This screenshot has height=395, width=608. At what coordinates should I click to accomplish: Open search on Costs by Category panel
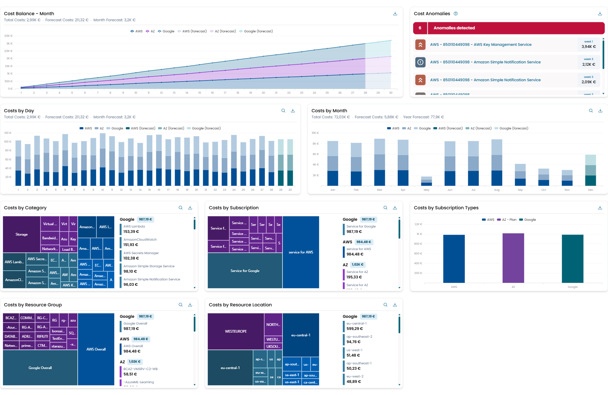pos(181,208)
